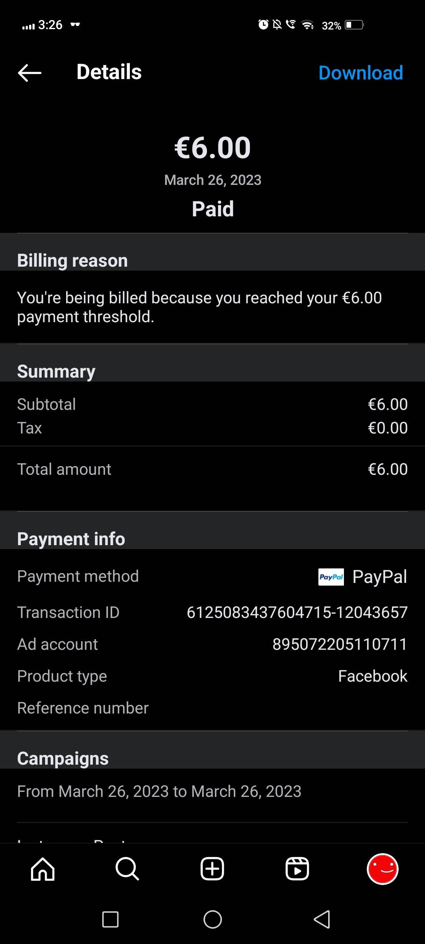Screen dimensions: 425x944
Task: Select the Campaigns date range text
Action: point(159,791)
